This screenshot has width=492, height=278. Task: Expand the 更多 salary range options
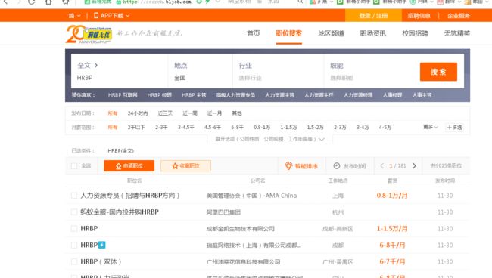tap(430, 127)
